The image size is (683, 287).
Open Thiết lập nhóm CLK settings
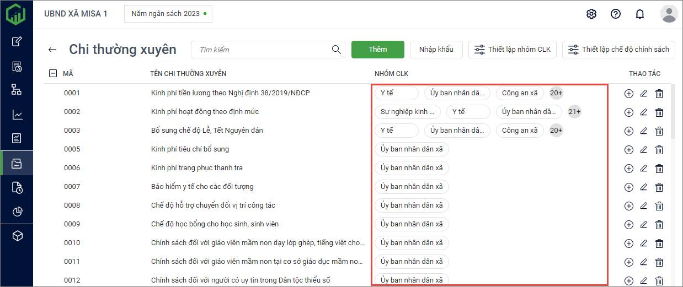pos(513,50)
